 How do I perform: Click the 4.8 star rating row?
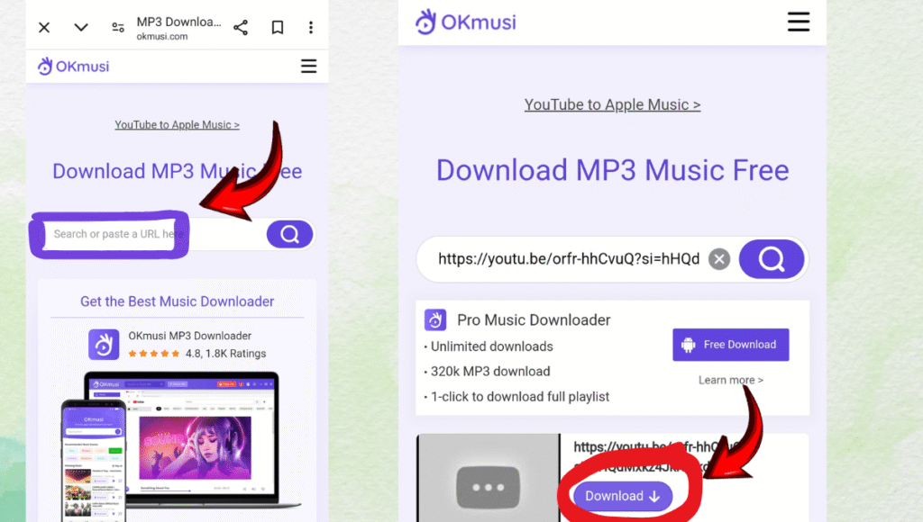[197, 354]
